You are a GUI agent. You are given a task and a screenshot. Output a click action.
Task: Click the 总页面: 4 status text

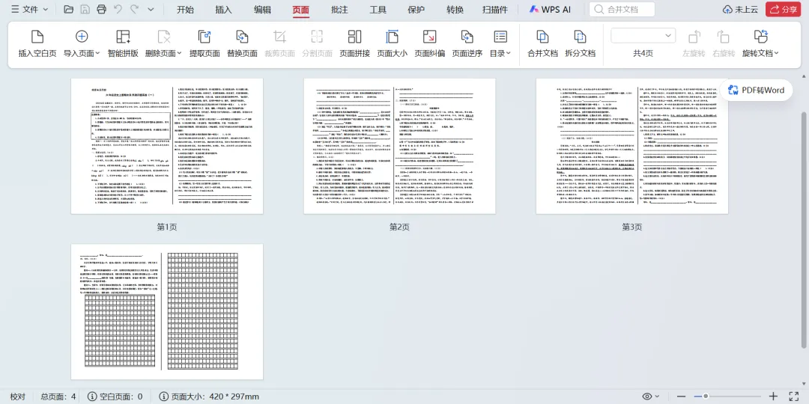coord(58,397)
